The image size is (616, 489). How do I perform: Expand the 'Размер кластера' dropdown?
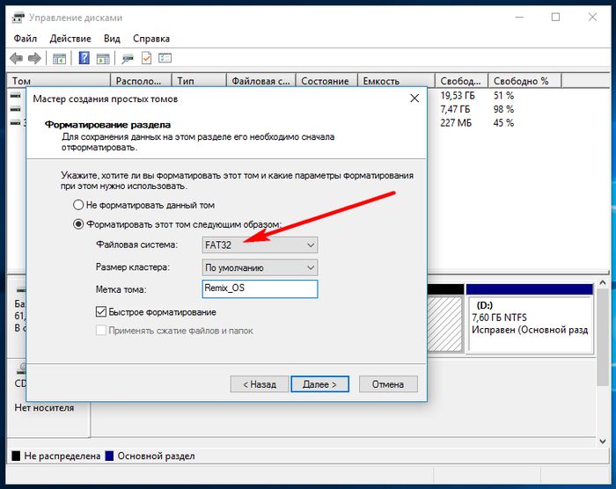pyautogui.click(x=260, y=267)
